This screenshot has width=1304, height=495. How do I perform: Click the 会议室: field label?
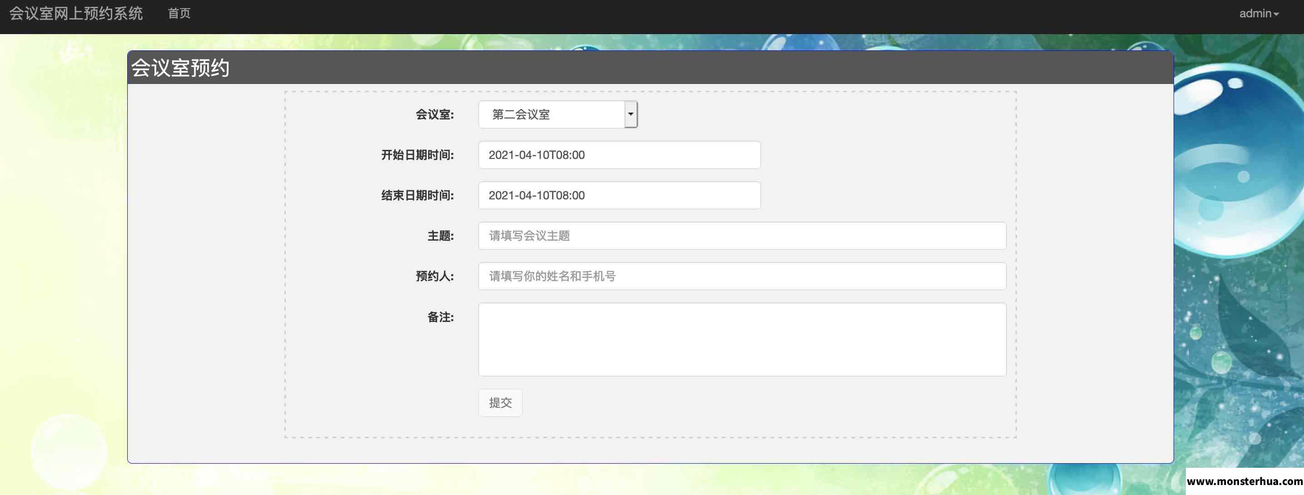(435, 114)
